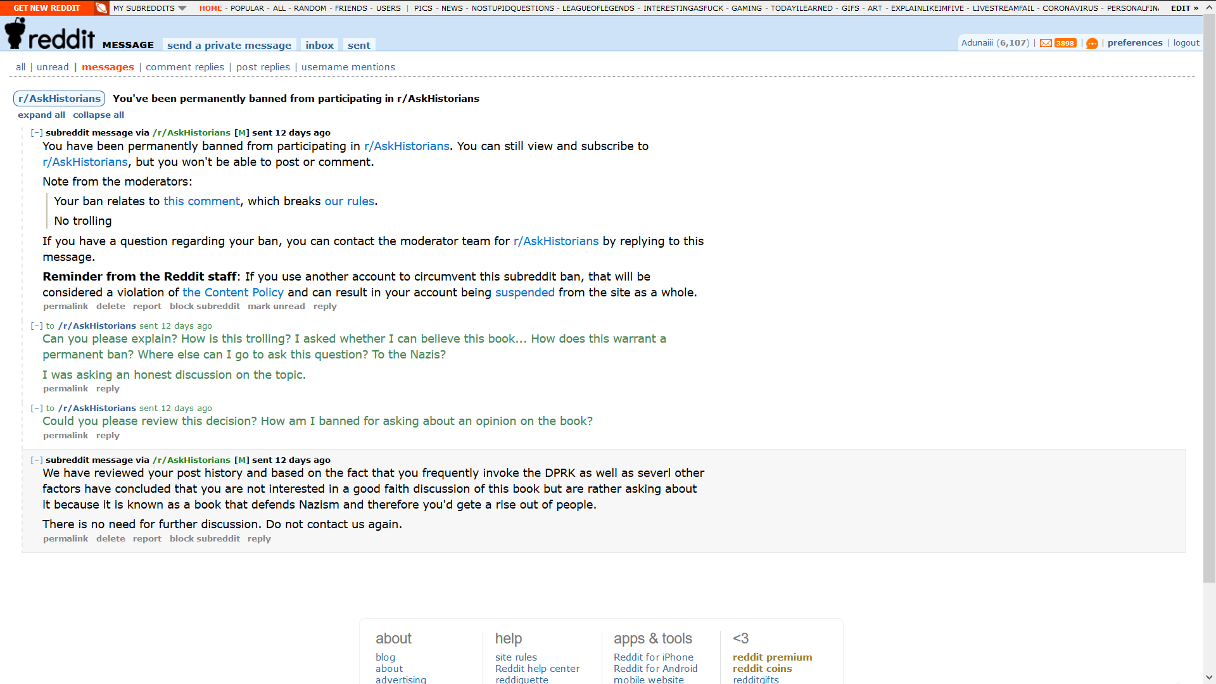Open footer site rules link
The height and width of the screenshot is (684, 1216).
pyautogui.click(x=516, y=657)
